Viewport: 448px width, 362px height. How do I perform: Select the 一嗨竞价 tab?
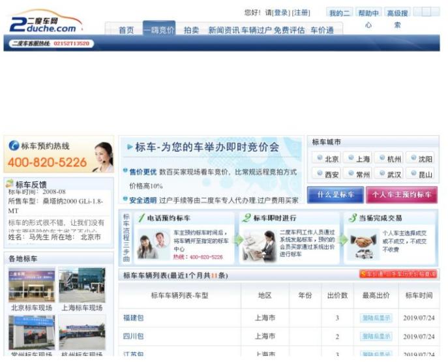coord(159,29)
